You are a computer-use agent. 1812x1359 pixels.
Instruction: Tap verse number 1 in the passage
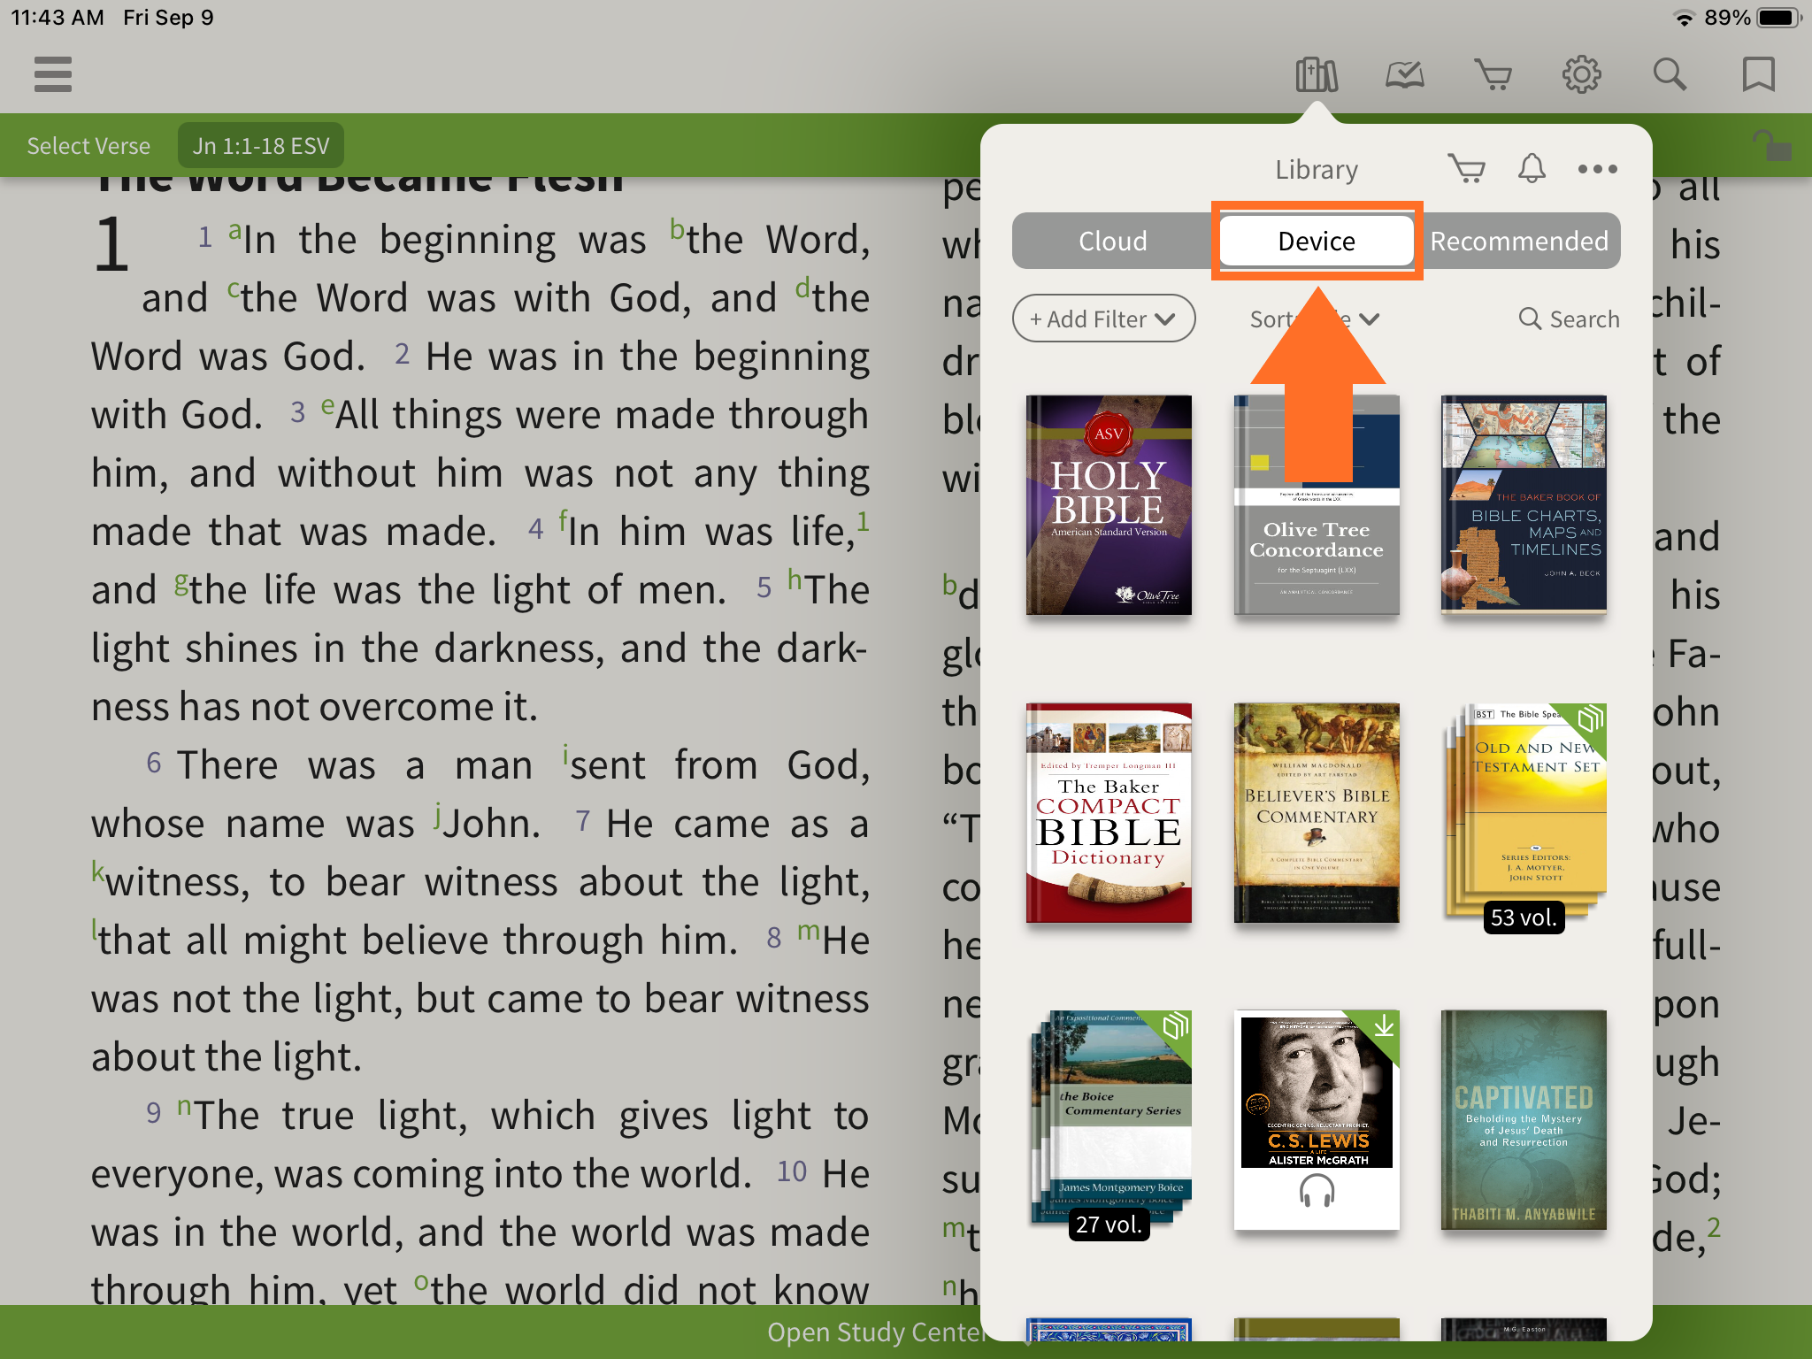click(205, 237)
